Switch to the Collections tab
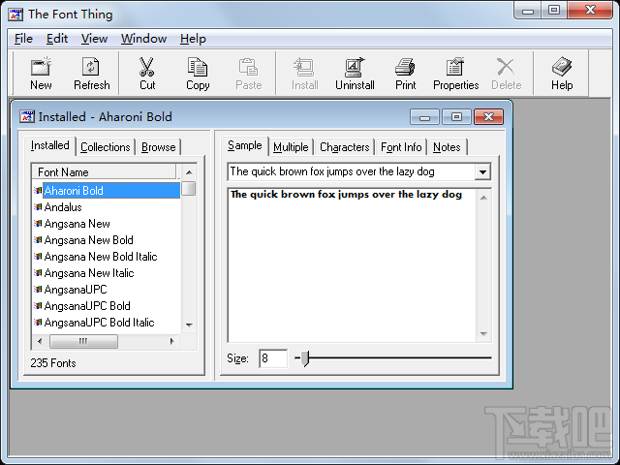The height and width of the screenshot is (465, 620). pos(106,147)
